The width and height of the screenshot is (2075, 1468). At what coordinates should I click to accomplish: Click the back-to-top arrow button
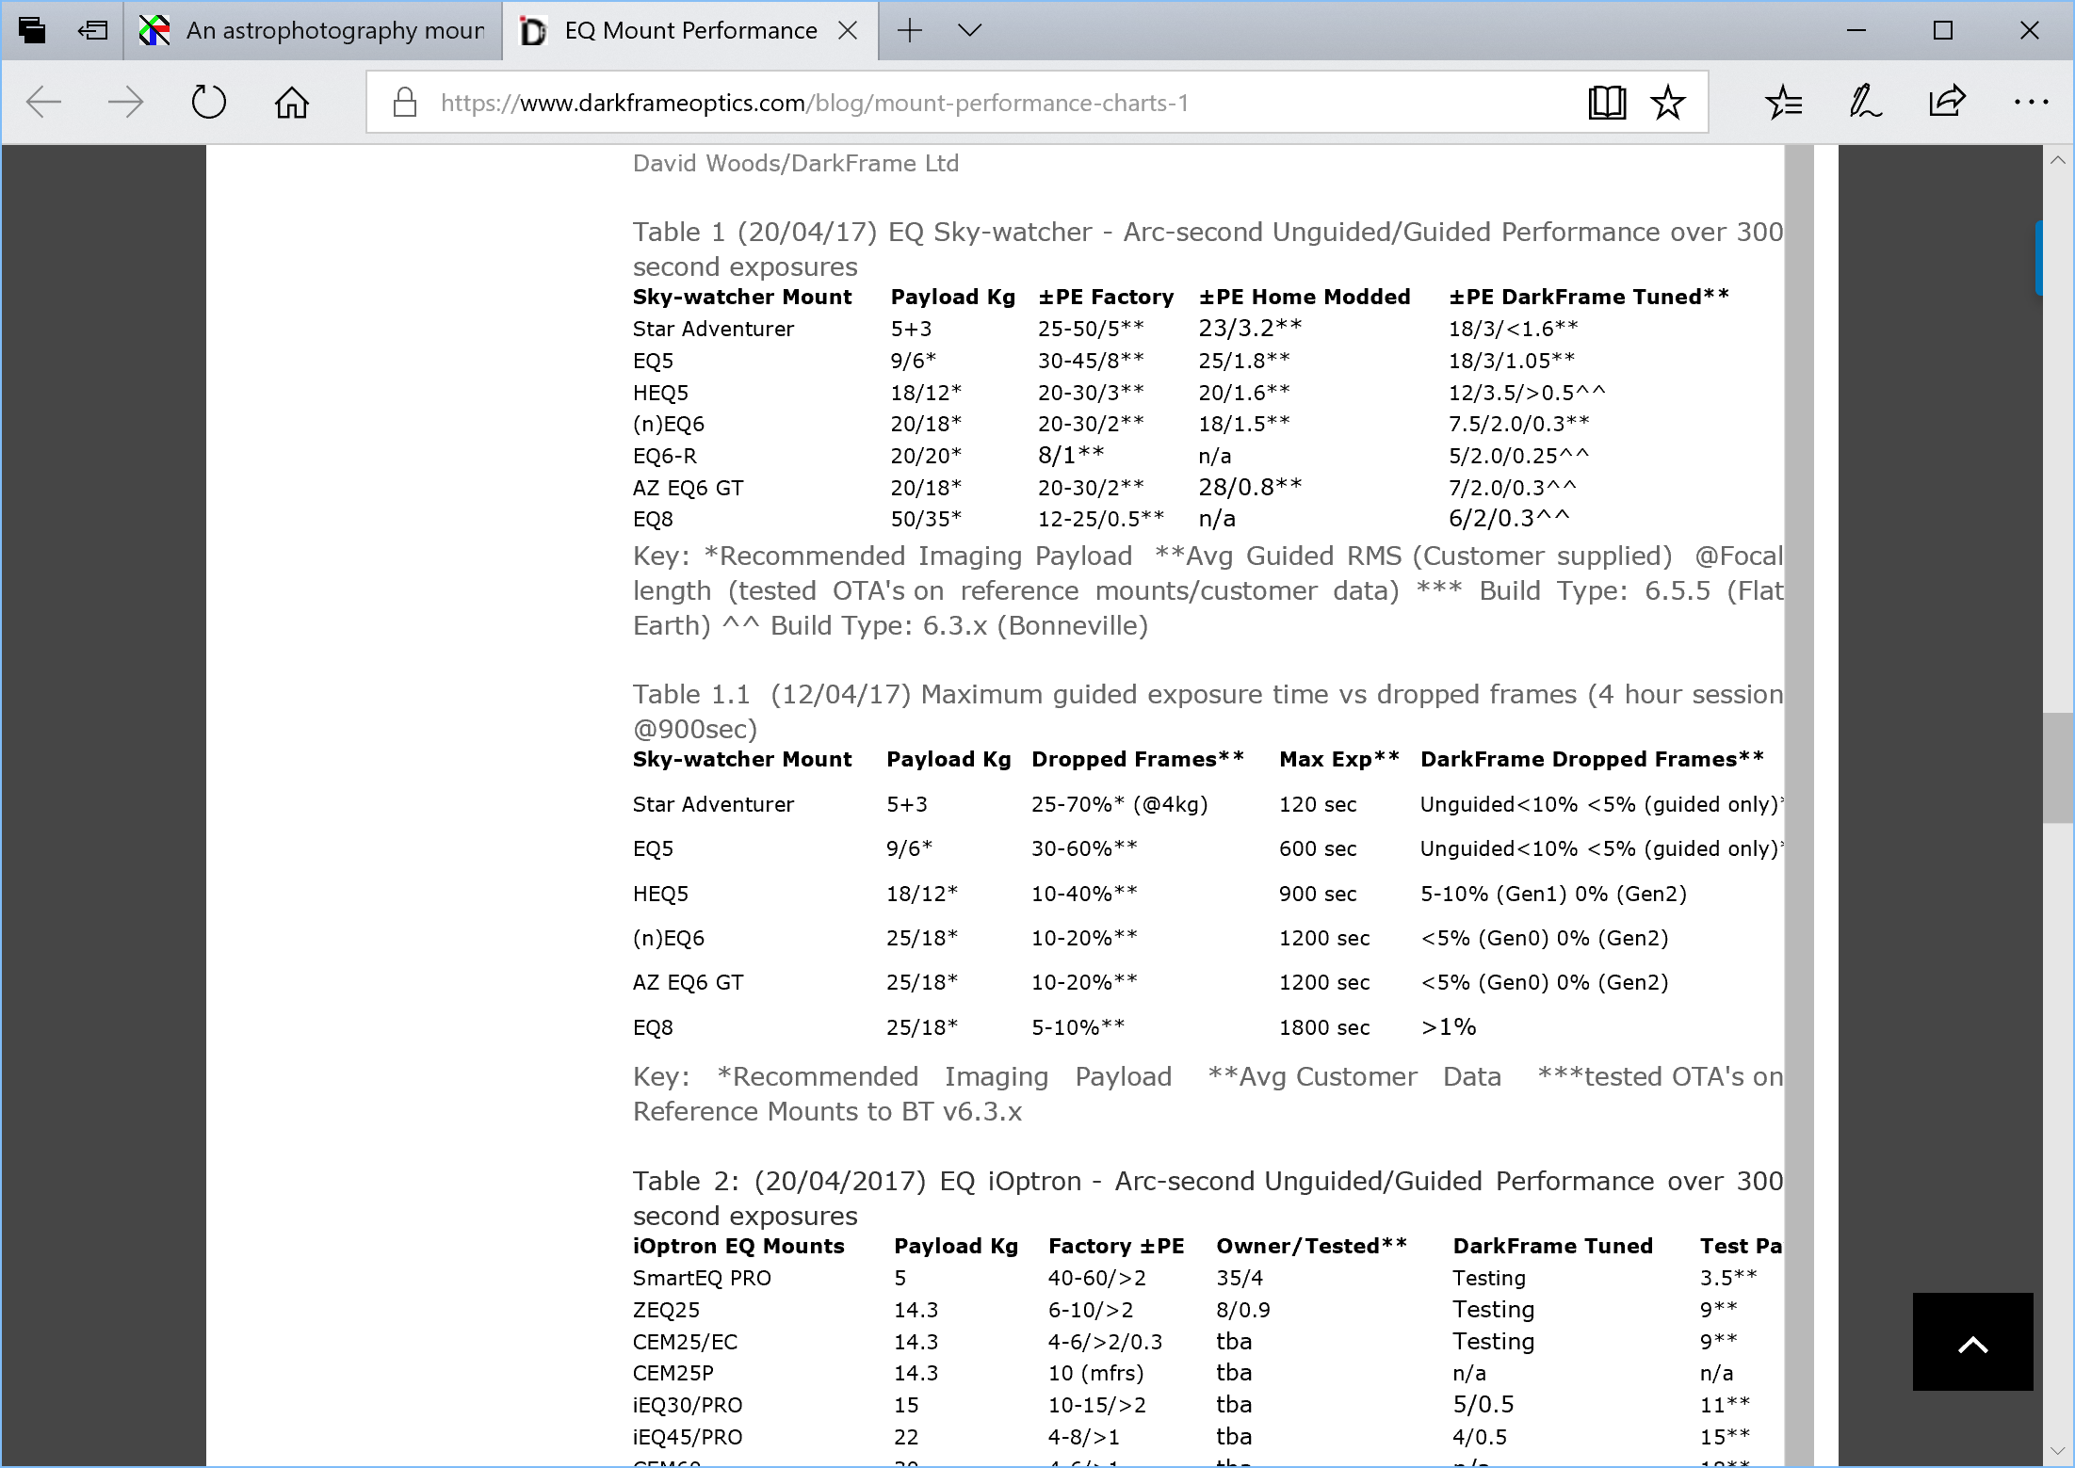pyautogui.click(x=1972, y=1342)
